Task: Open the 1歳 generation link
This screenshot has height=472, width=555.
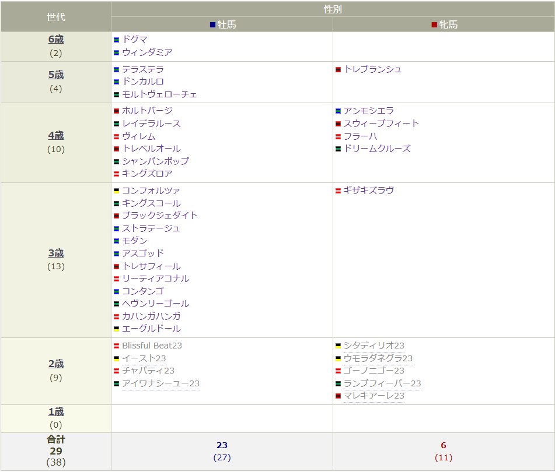Action: tap(56, 411)
